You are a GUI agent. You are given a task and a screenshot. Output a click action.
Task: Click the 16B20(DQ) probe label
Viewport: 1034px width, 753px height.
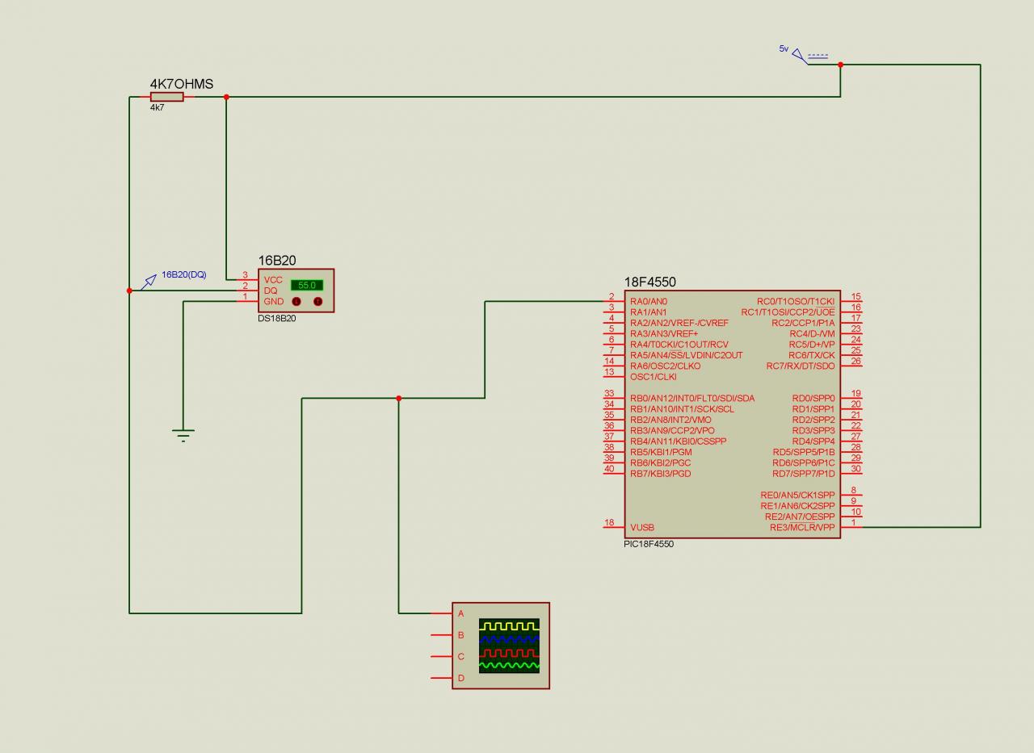(184, 274)
